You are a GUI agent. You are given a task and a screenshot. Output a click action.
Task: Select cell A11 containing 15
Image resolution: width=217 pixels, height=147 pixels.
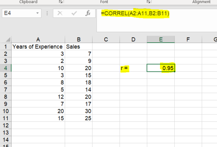pos(38,118)
